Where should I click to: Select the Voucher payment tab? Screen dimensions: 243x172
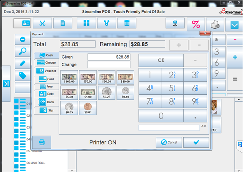coord(47,71)
